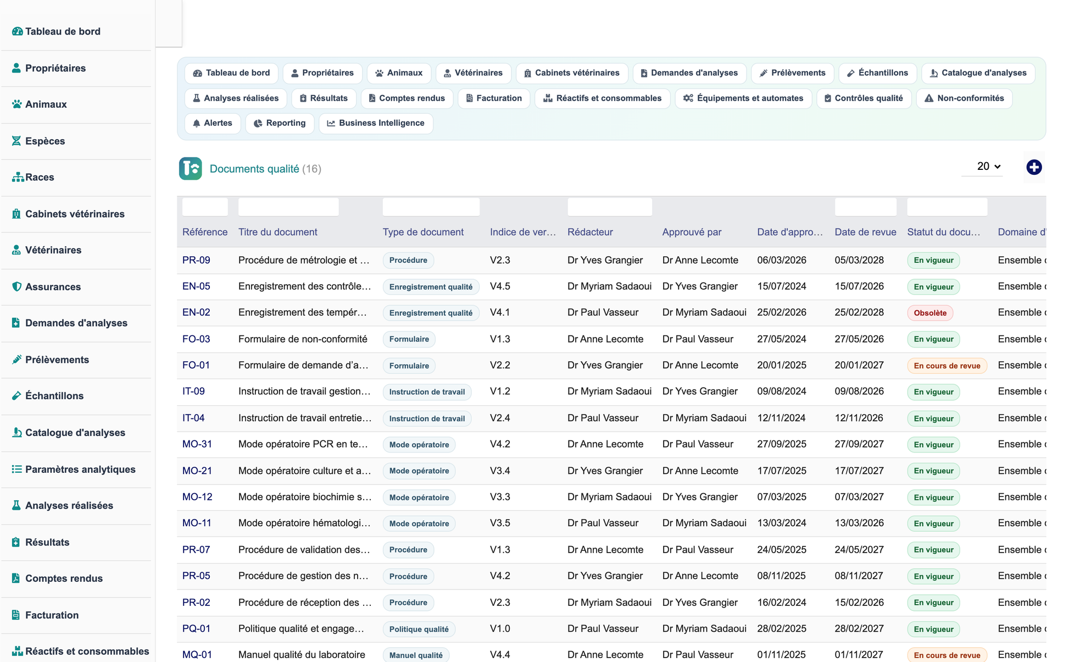Open document reference MO-31
Screen dimensions: 1069x662
coord(197,444)
